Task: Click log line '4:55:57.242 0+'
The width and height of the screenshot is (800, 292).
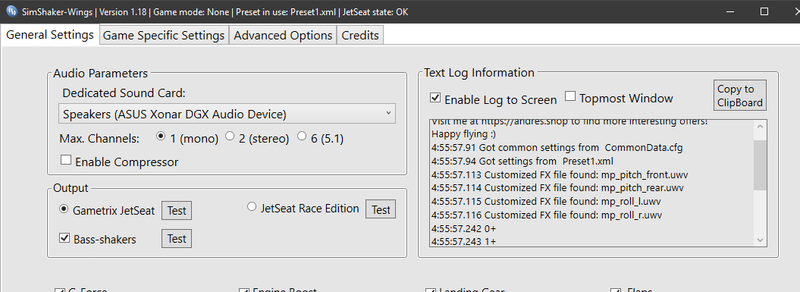Action: (x=464, y=228)
